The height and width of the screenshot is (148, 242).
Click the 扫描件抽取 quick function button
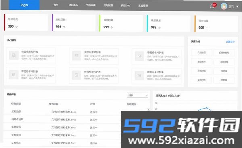tap(224, 53)
